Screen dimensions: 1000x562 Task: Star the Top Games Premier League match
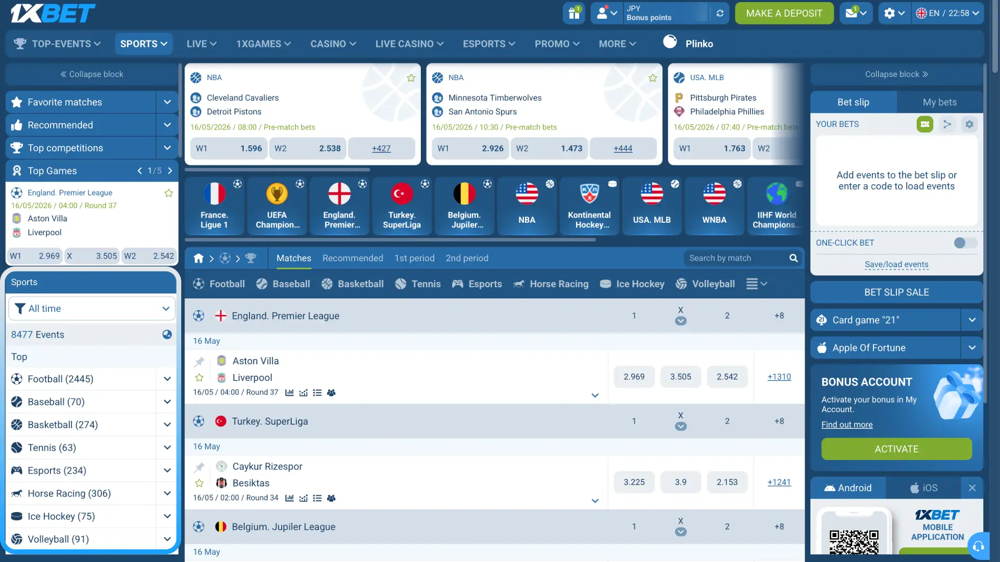(169, 193)
